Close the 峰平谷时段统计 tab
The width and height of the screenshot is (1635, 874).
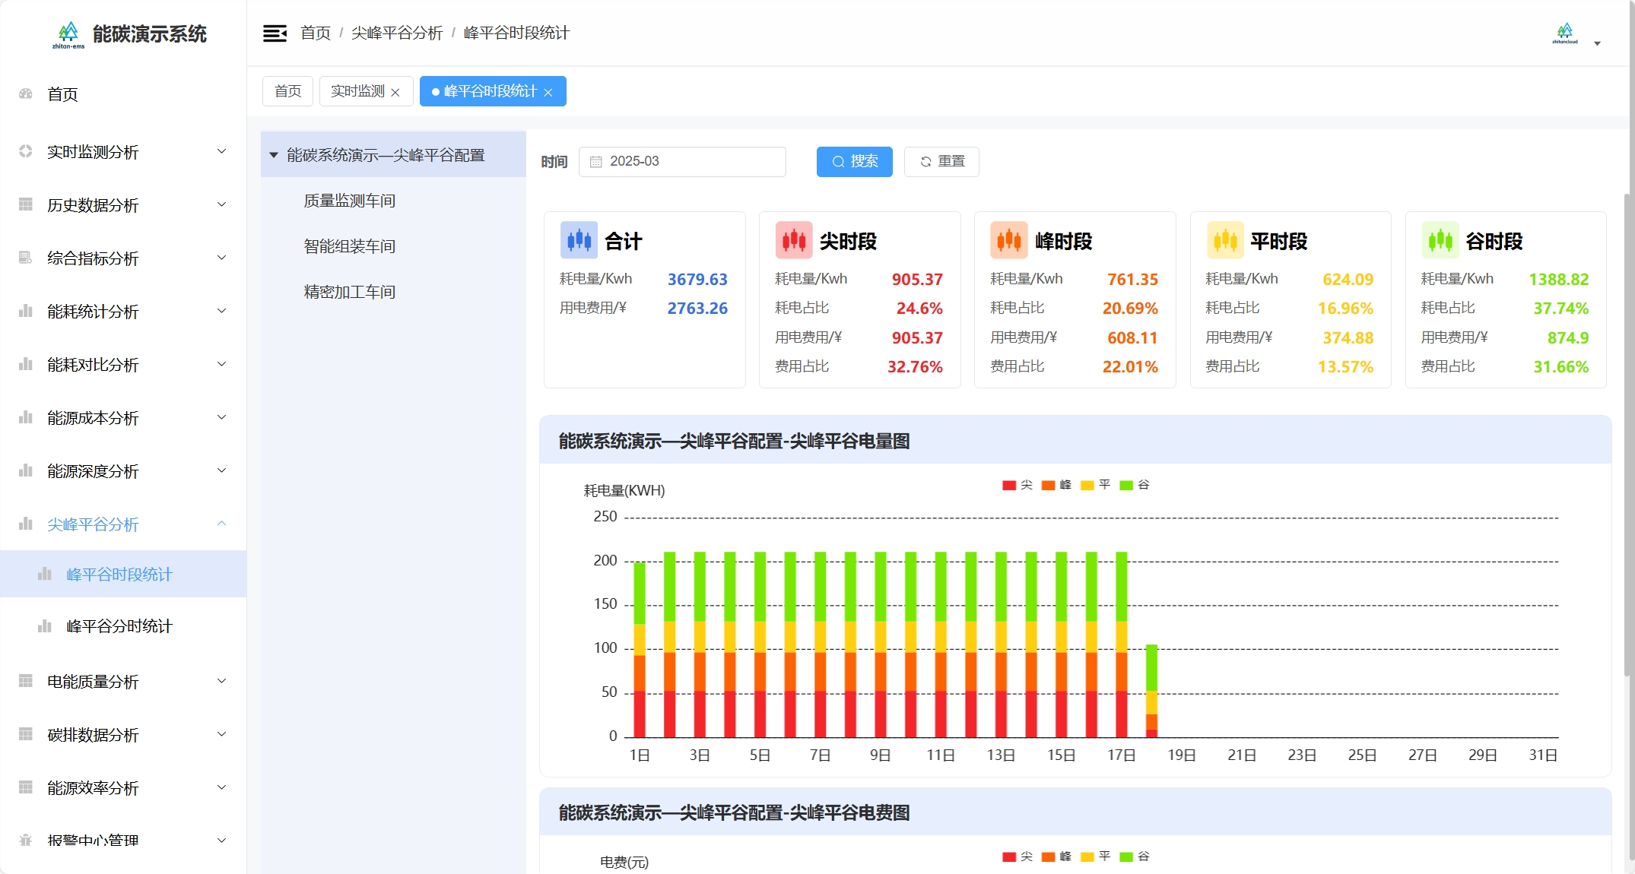coord(548,92)
